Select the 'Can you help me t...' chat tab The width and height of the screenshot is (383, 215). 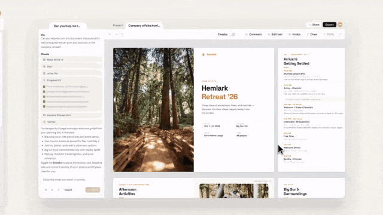(x=67, y=26)
